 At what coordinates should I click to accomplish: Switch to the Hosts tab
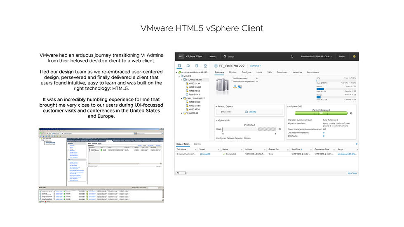tap(259, 73)
